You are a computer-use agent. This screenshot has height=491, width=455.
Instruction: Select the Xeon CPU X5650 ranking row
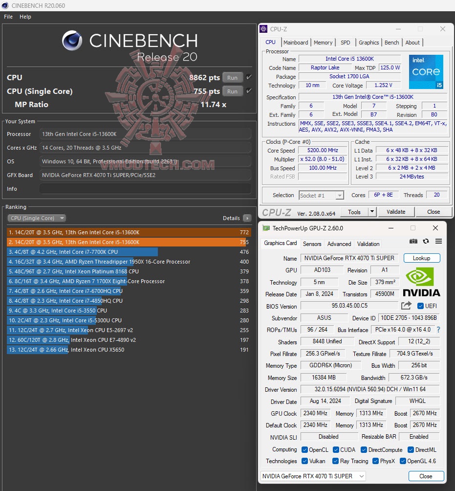pos(129,350)
